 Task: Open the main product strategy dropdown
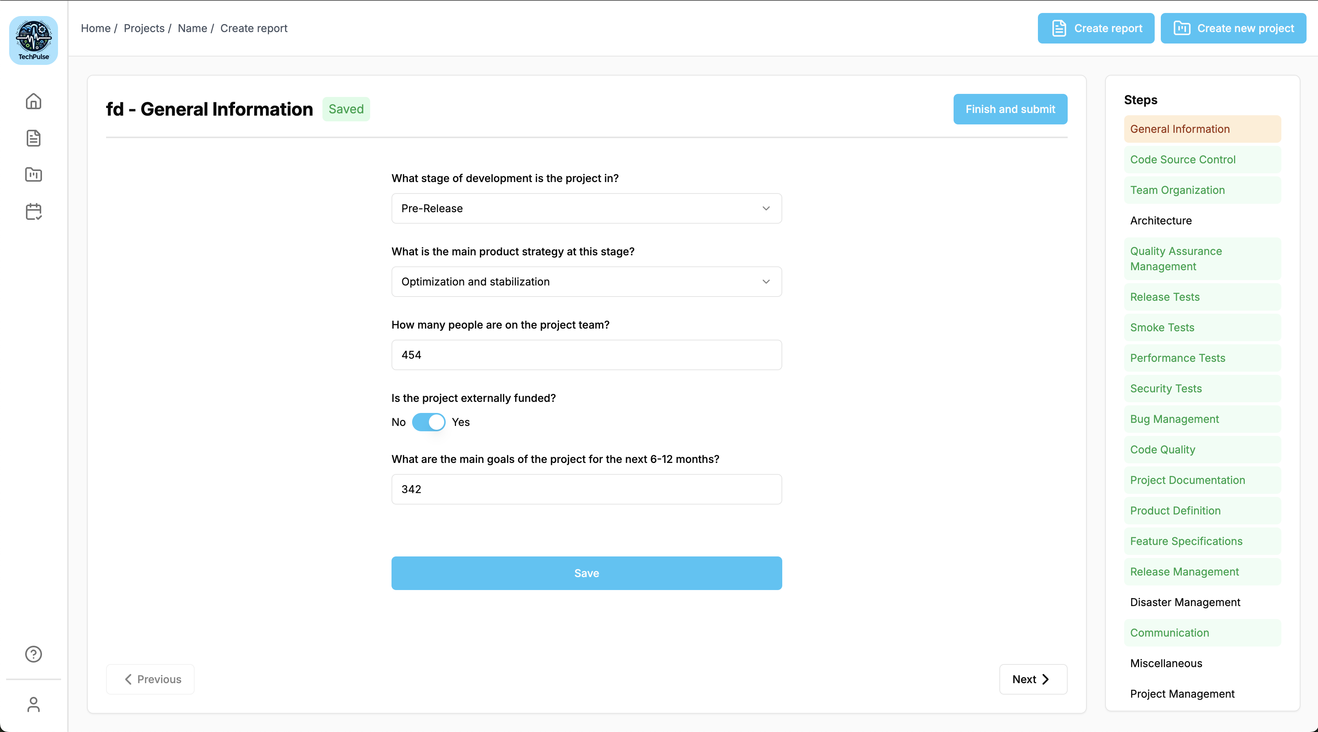(x=586, y=282)
